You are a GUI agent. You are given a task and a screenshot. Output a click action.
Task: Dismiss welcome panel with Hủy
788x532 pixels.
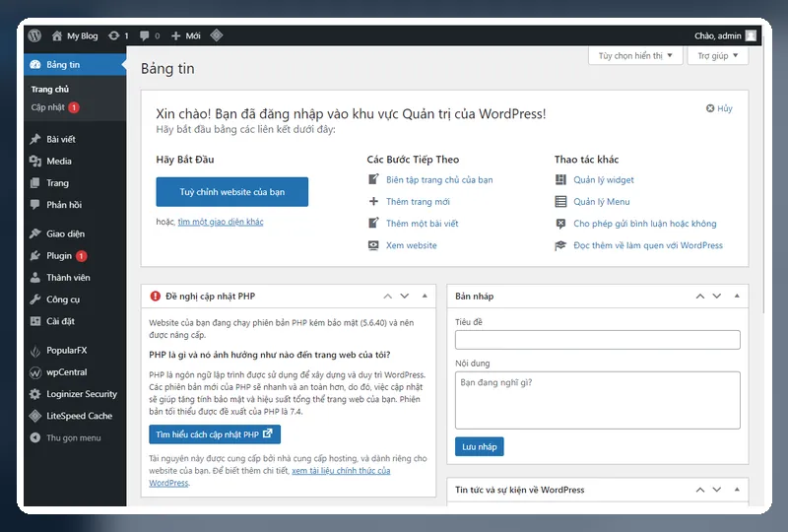pyautogui.click(x=719, y=108)
